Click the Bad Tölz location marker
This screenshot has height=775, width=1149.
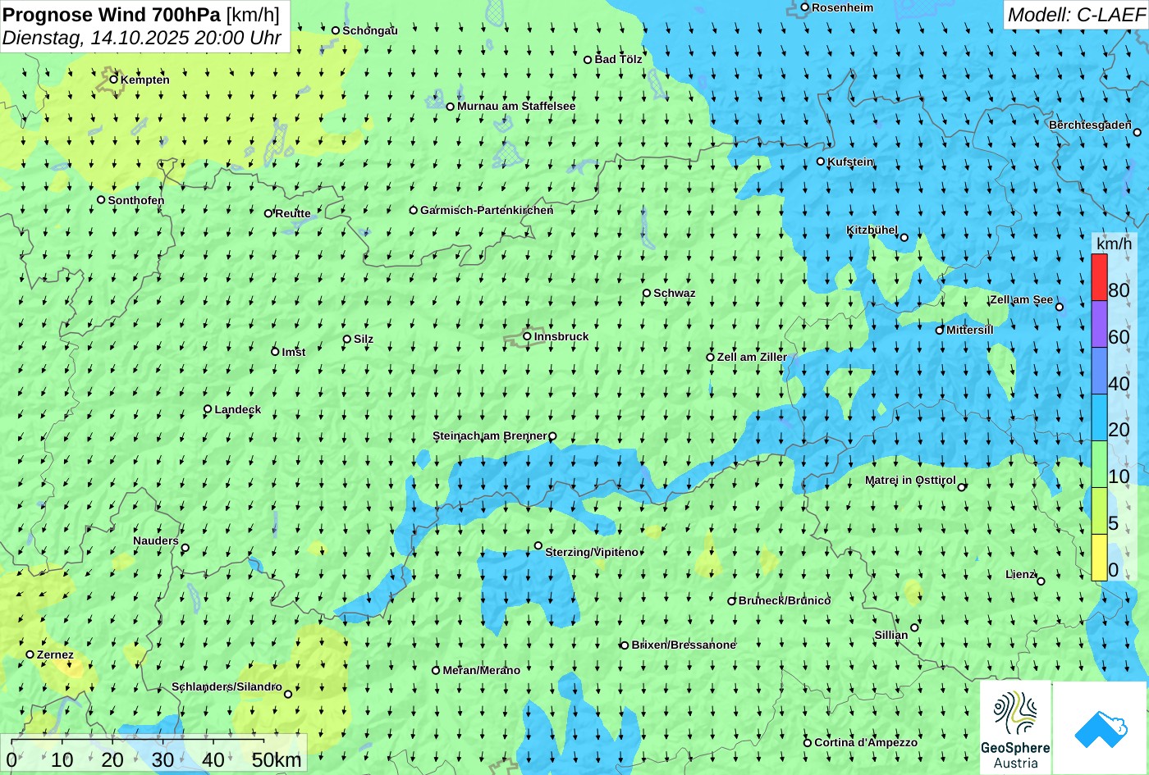[588, 60]
